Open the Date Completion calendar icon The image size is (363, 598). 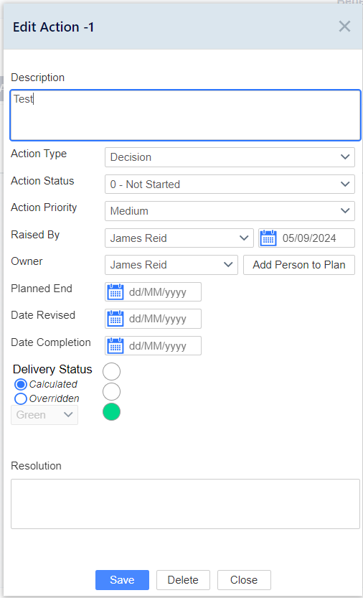pos(115,345)
